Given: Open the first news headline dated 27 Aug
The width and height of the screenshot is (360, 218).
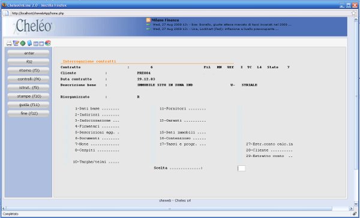Looking at the screenshot, I should tap(222, 25).
